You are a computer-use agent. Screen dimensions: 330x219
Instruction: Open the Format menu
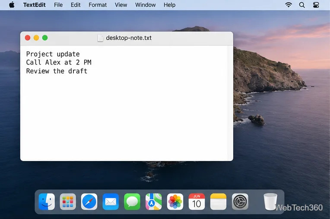click(98, 5)
